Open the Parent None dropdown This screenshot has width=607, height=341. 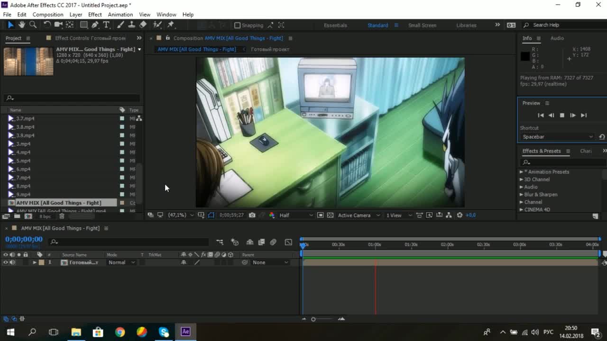[x=270, y=262]
